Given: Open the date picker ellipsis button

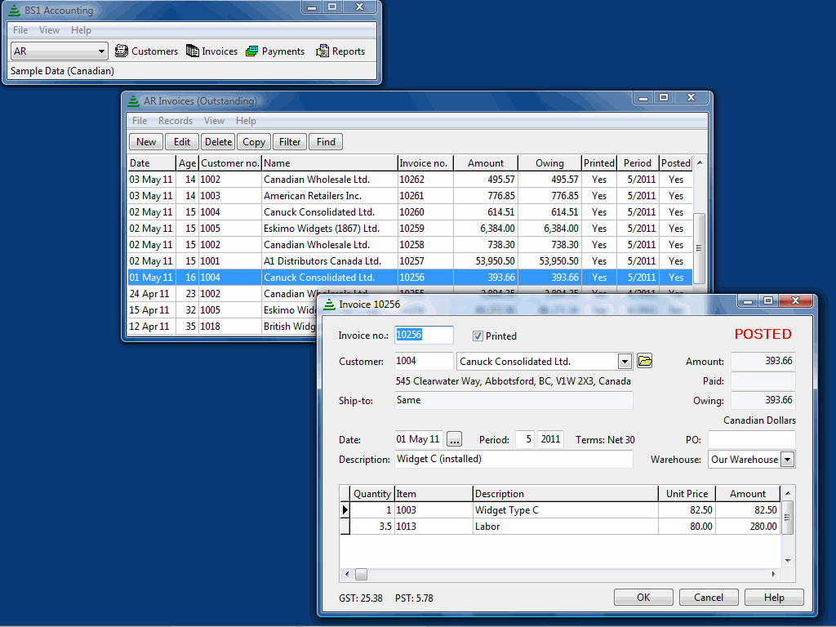Looking at the screenshot, I should tap(455, 439).
